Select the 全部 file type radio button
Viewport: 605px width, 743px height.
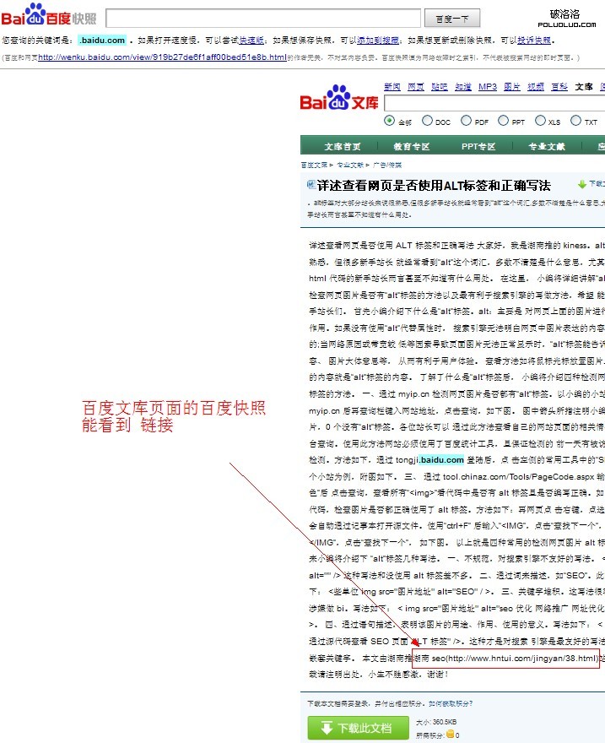(390, 121)
